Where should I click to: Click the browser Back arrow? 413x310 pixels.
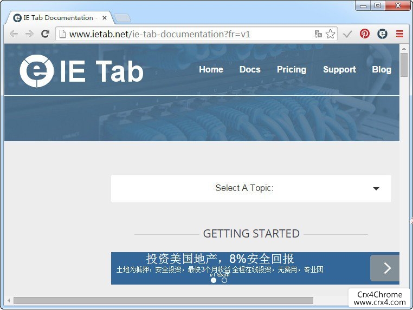tap(14, 34)
